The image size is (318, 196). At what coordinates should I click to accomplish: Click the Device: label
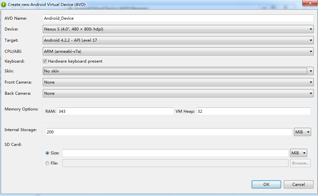(12, 29)
